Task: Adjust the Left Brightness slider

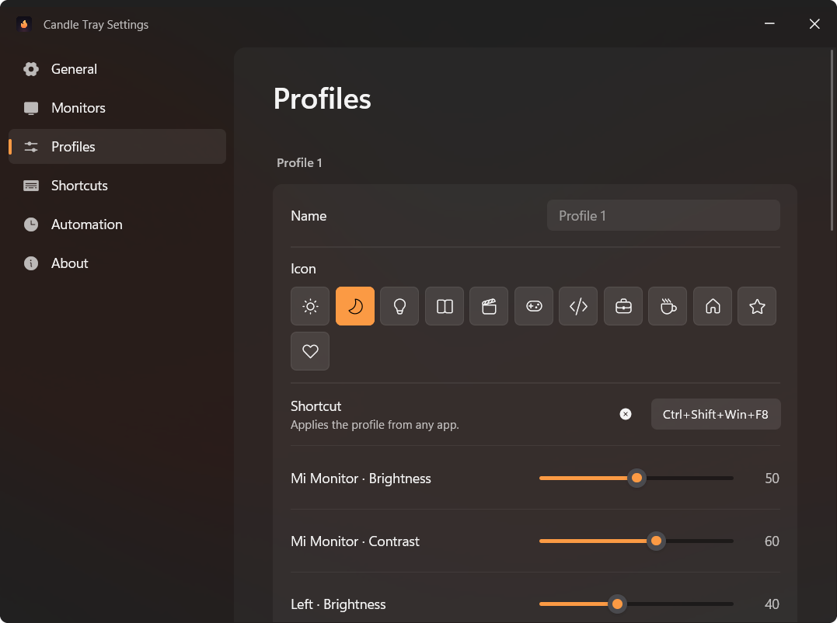Action: (636, 604)
